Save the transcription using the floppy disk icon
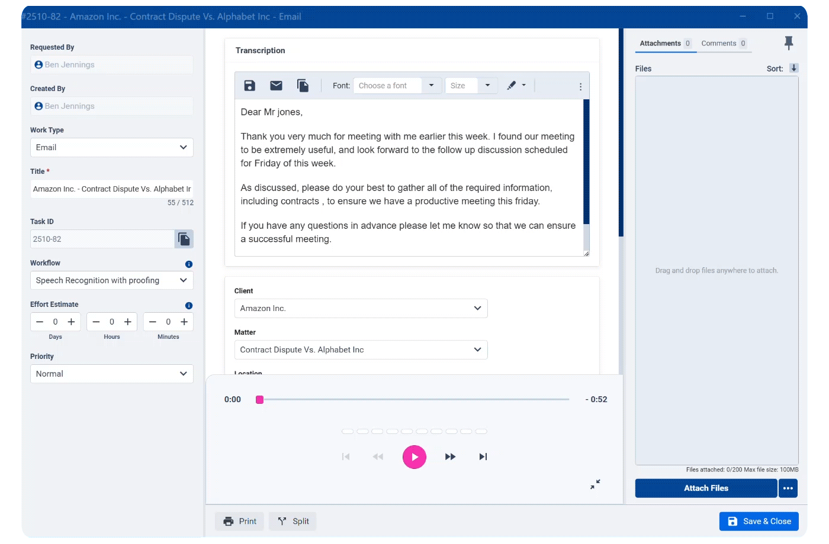This screenshot has height=544, width=829. [x=249, y=86]
